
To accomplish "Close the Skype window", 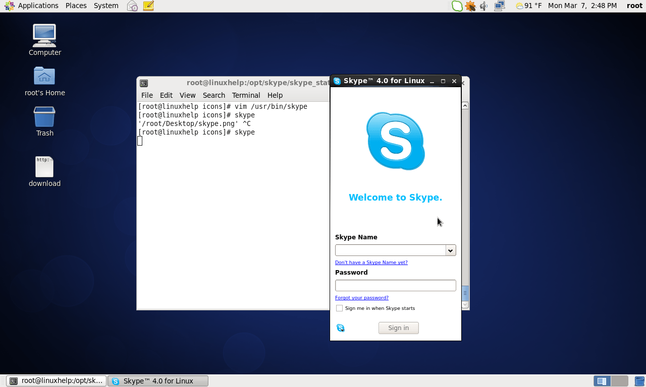I will [454, 81].
